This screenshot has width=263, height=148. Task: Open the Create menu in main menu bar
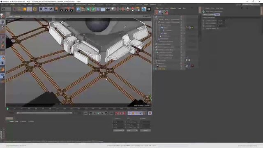[12, 5]
